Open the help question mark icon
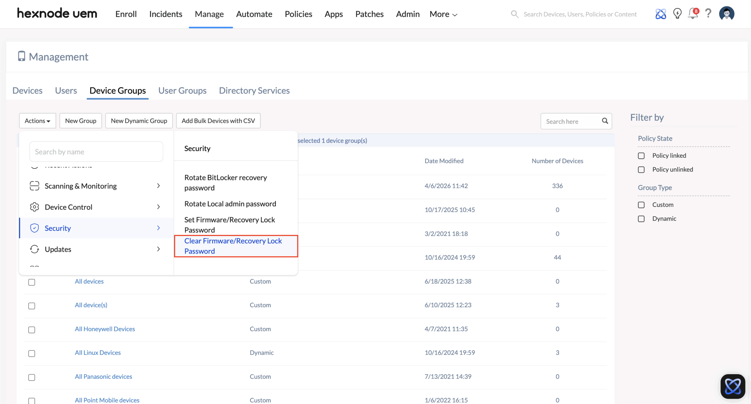The width and height of the screenshot is (751, 404). pyautogui.click(x=708, y=14)
